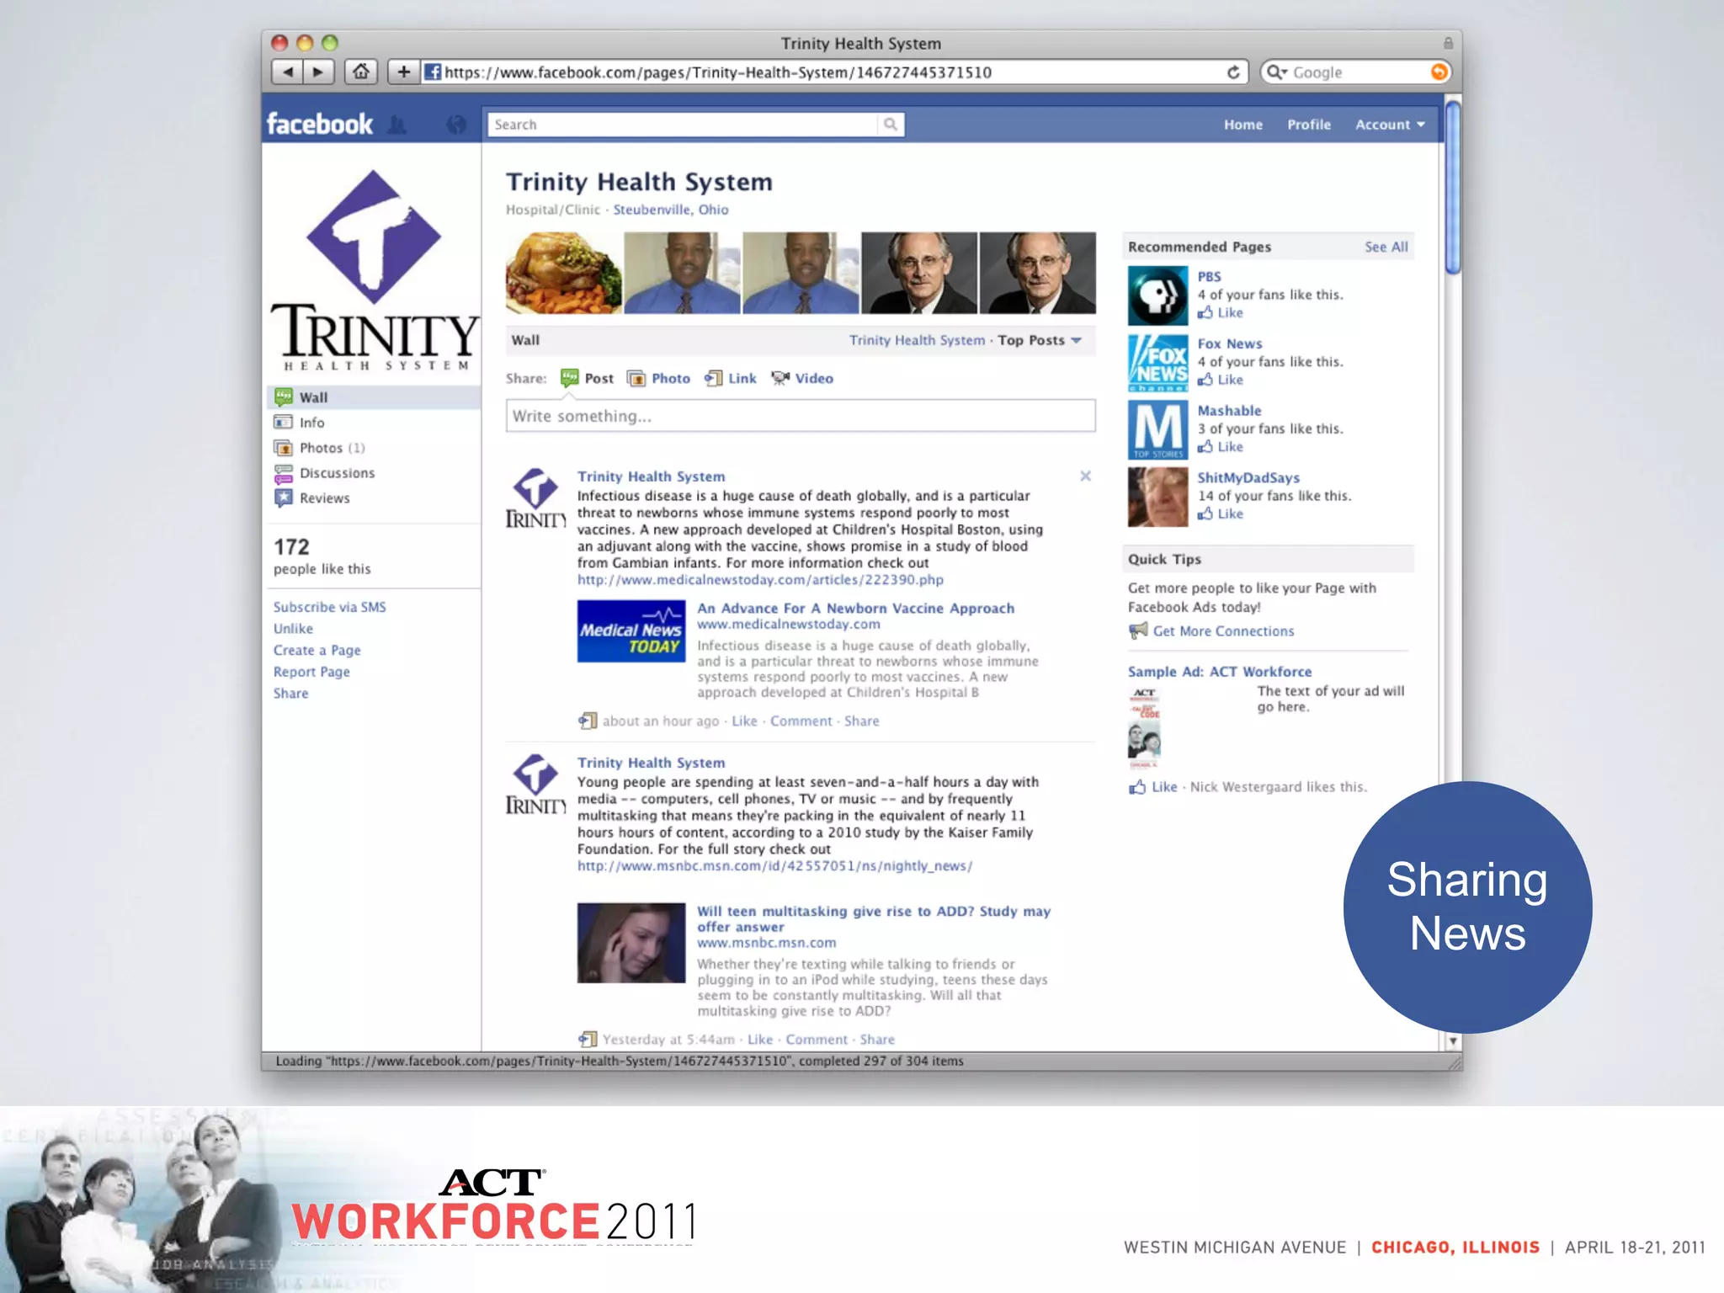Click the Fox News page logo
The height and width of the screenshot is (1293, 1724).
coord(1157,363)
